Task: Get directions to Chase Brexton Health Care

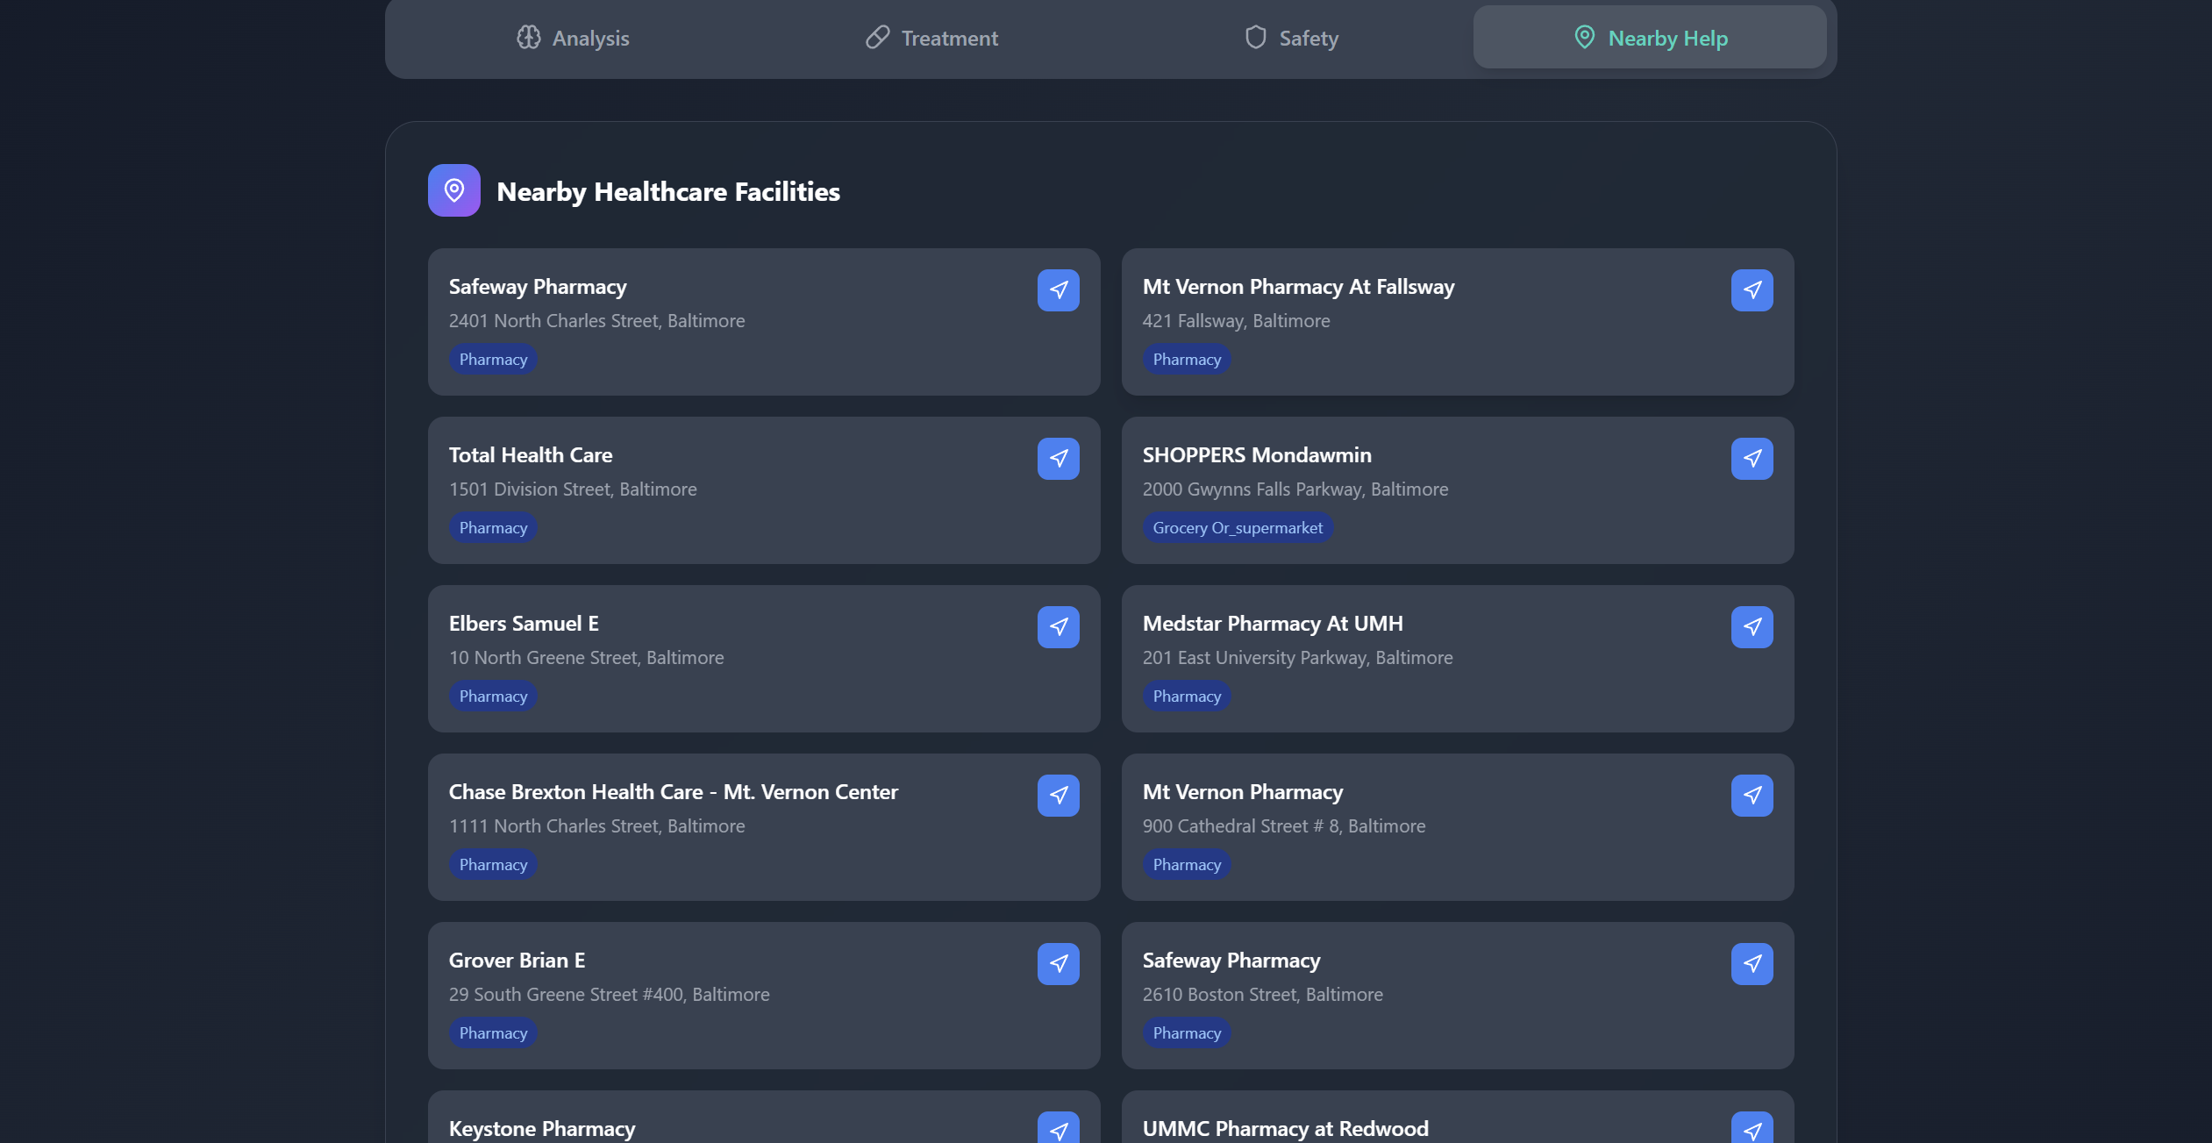Action: pos(1058,796)
